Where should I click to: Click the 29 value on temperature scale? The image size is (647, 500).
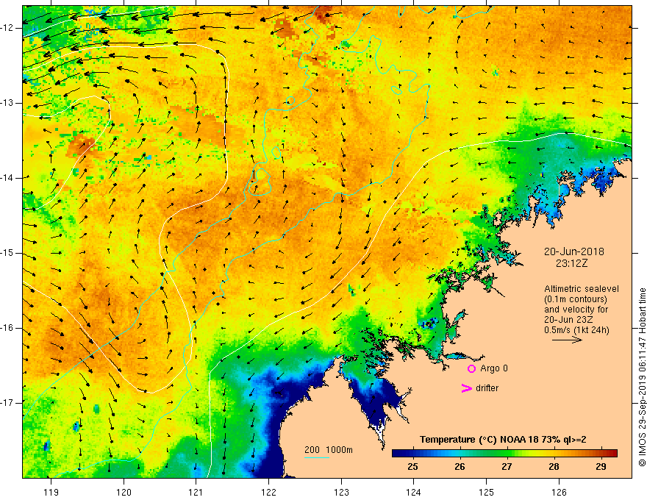[x=601, y=467]
